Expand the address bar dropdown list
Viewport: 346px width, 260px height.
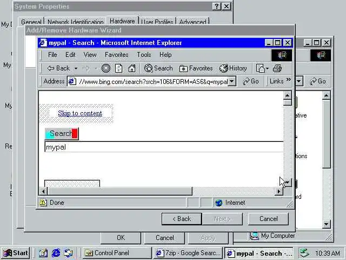pyautogui.click(x=232, y=81)
